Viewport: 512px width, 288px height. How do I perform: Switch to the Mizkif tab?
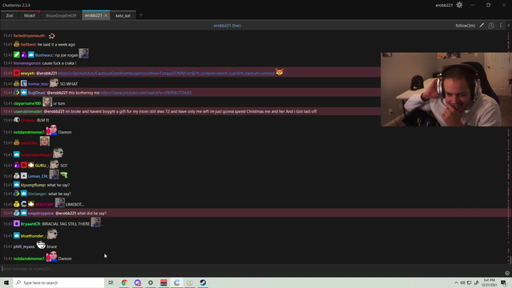30,15
